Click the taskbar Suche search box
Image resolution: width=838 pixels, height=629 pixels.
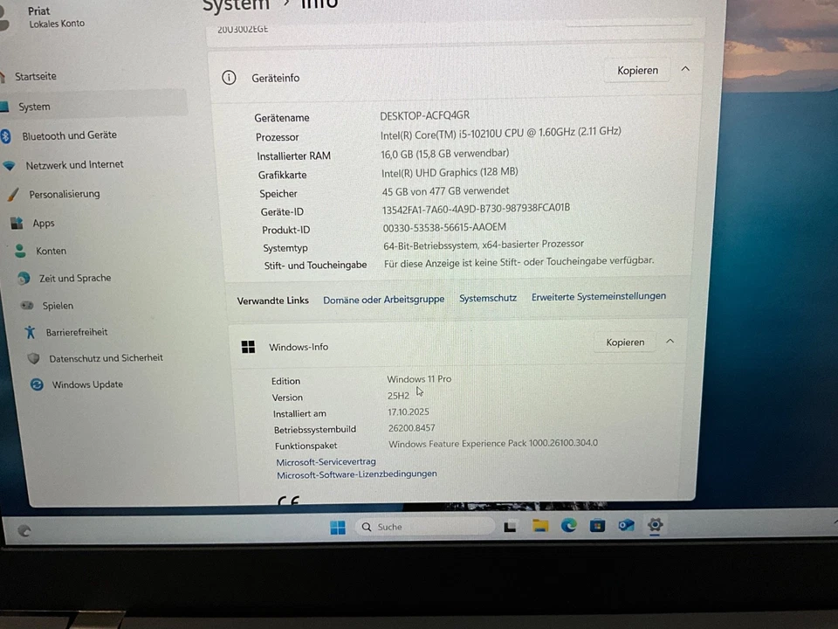coord(424,526)
